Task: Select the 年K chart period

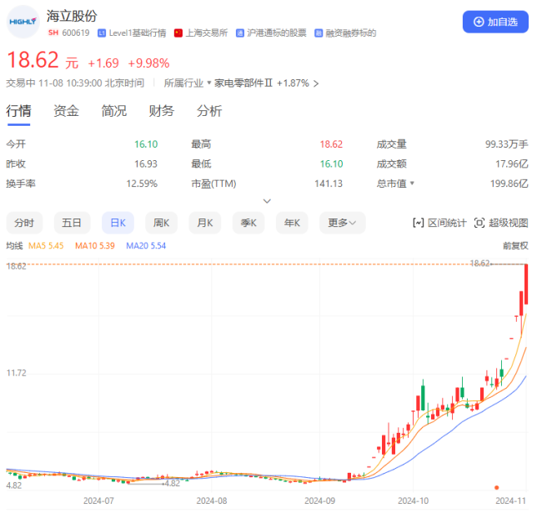Action: pyautogui.click(x=292, y=223)
